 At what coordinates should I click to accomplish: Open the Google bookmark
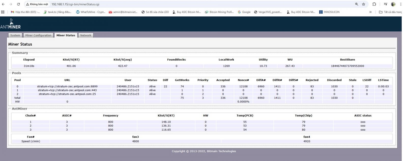pyautogui.click(x=244, y=12)
